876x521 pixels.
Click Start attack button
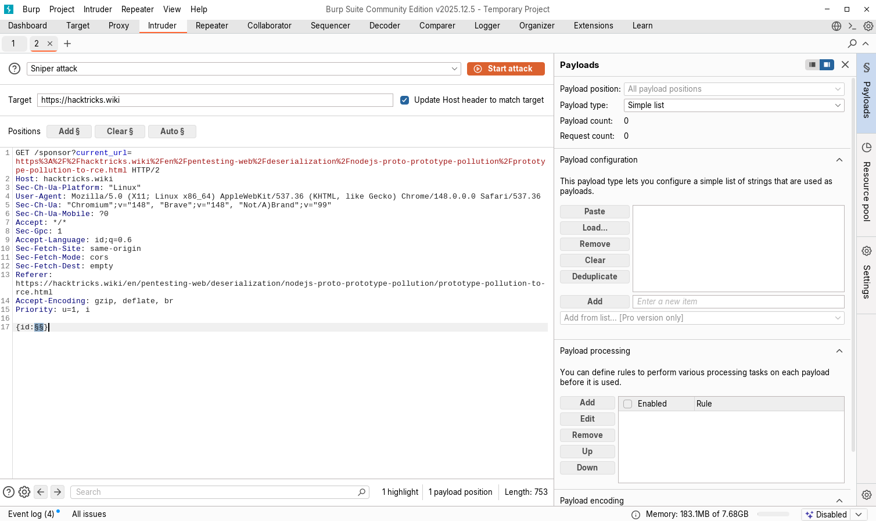pyautogui.click(x=506, y=69)
